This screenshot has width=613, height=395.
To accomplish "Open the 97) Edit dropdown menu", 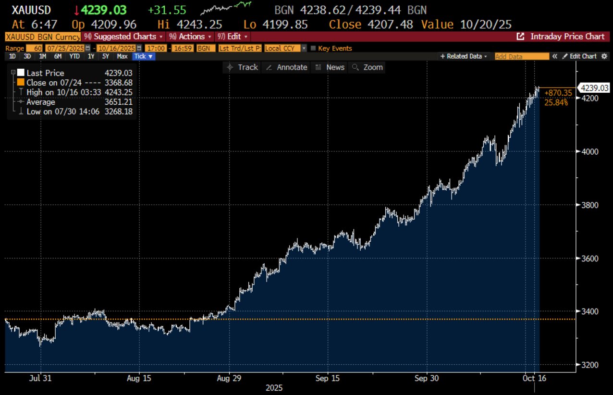I will (233, 37).
